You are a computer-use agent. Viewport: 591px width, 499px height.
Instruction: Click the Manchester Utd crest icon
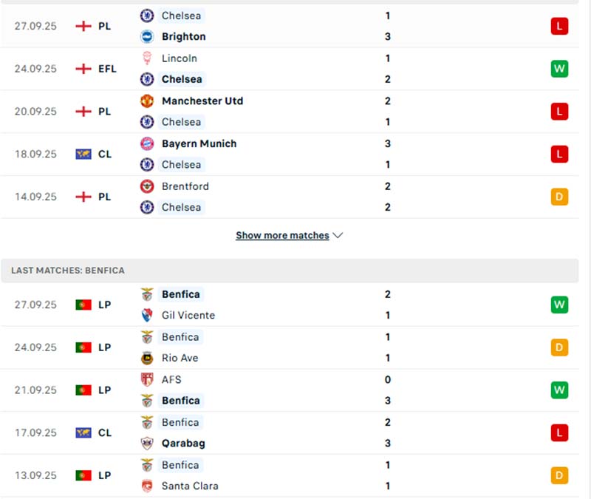(147, 101)
